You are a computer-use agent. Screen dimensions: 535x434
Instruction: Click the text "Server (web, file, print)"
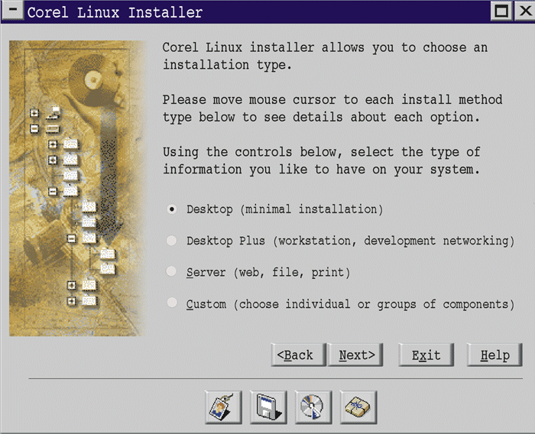click(x=268, y=272)
